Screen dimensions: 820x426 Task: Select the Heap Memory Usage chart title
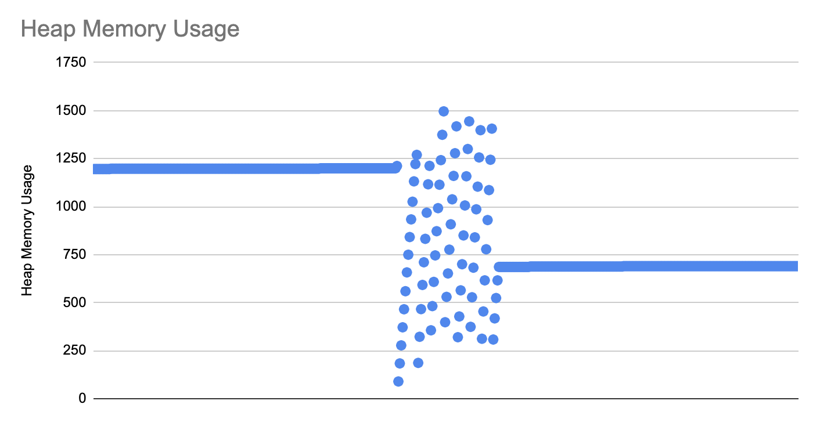pyautogui.click(x=130, y=28)
